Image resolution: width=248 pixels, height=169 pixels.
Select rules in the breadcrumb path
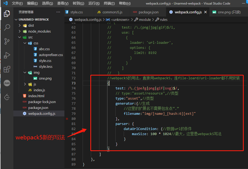pyautogui.click(x=164, y=19)
